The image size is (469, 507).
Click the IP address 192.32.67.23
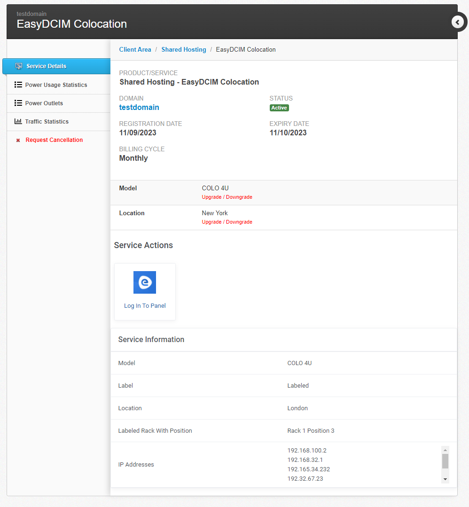[x=305, y=478]
